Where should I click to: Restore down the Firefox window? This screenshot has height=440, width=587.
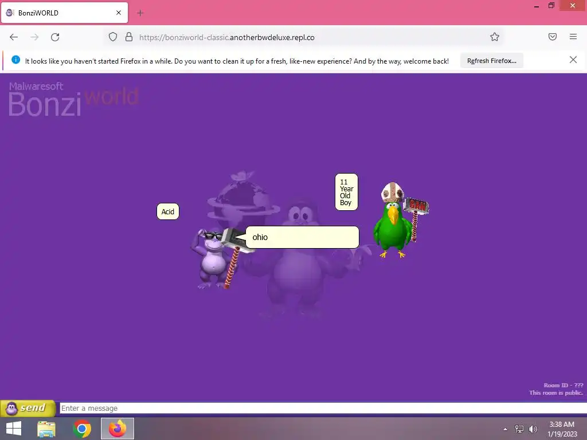click(x=551, y=6)
